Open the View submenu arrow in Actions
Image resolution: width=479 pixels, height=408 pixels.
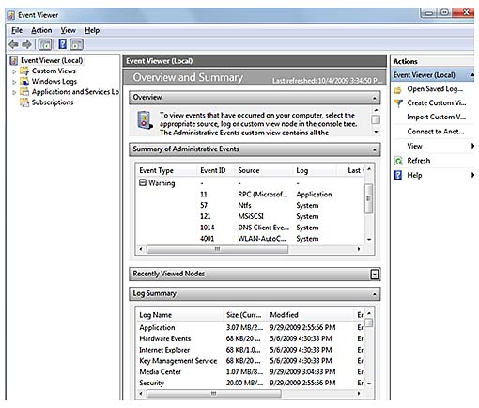point(472,146)
